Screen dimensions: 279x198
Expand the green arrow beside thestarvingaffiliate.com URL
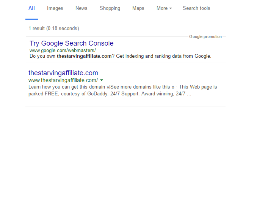(x=102, y=80)
